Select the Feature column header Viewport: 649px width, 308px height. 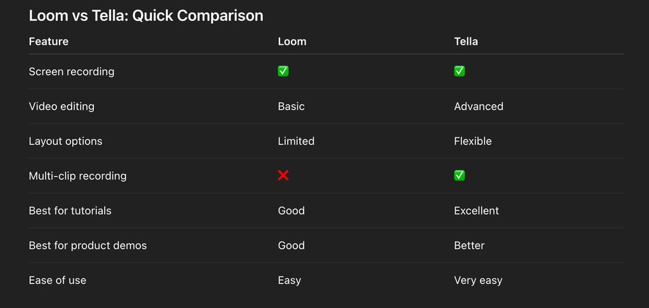coord(49,42)
